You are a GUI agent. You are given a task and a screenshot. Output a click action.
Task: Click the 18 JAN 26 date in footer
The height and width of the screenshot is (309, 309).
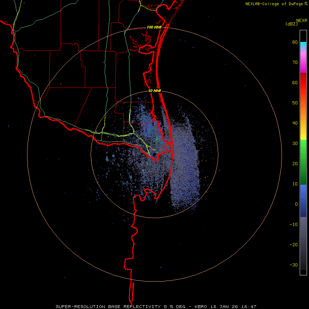[x=225, y=307]
